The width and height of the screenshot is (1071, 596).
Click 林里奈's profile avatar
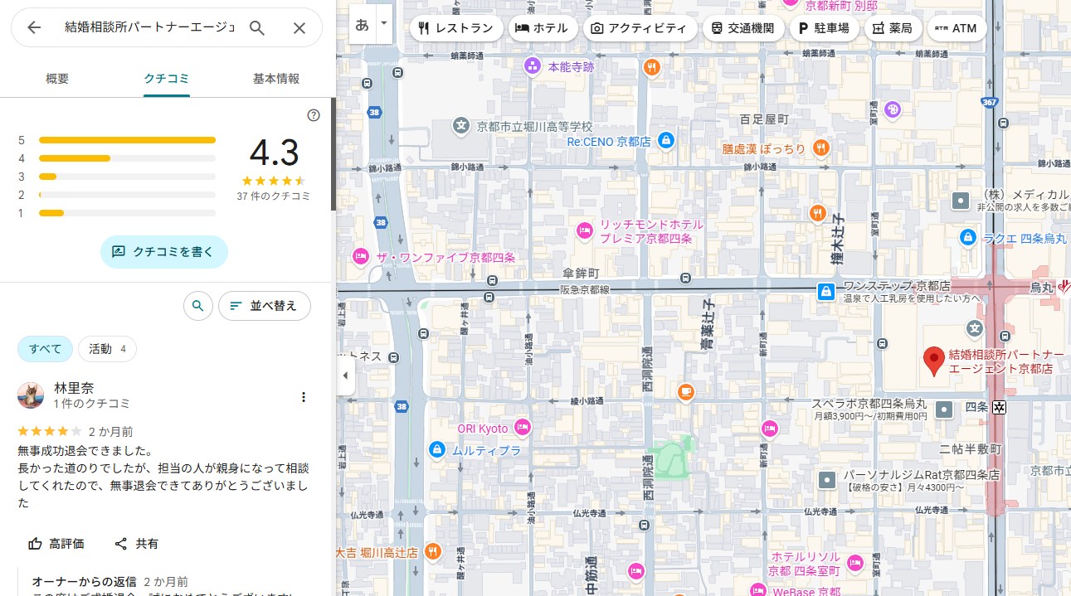click(x=31, y=395)
